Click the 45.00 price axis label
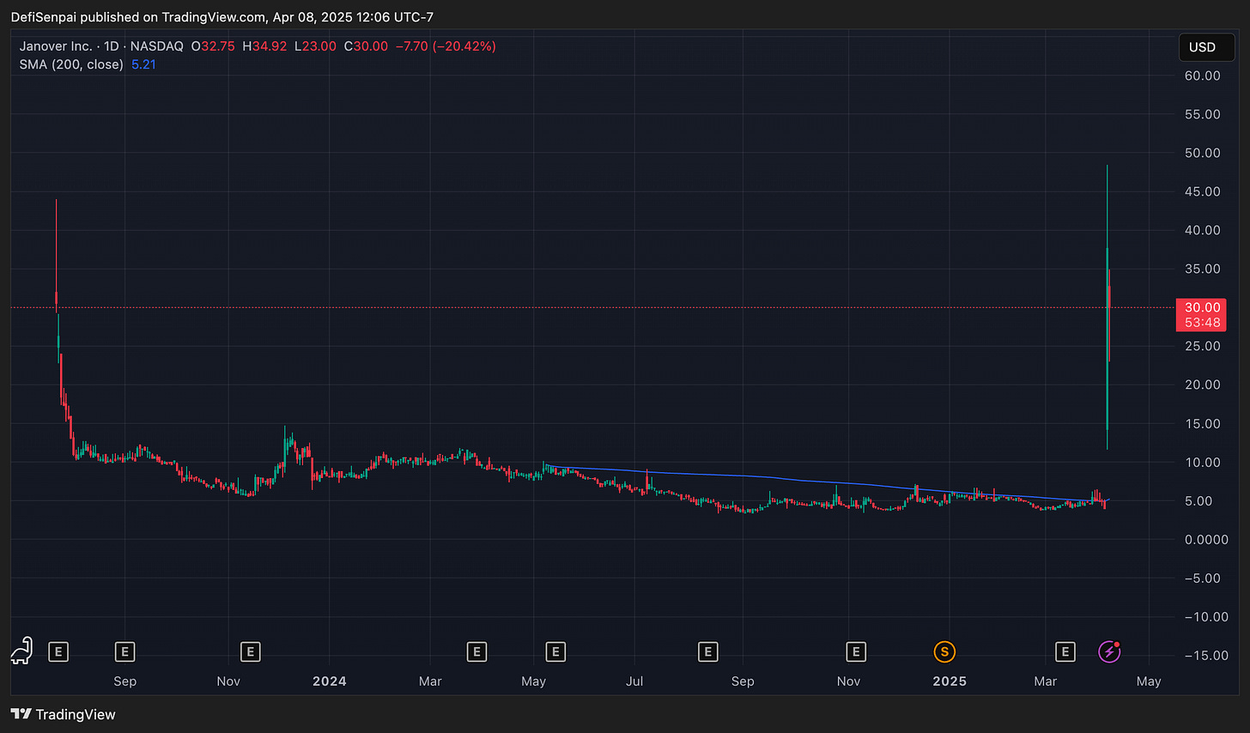The width and height of the screenshot is (1250, 733). 1202,191
